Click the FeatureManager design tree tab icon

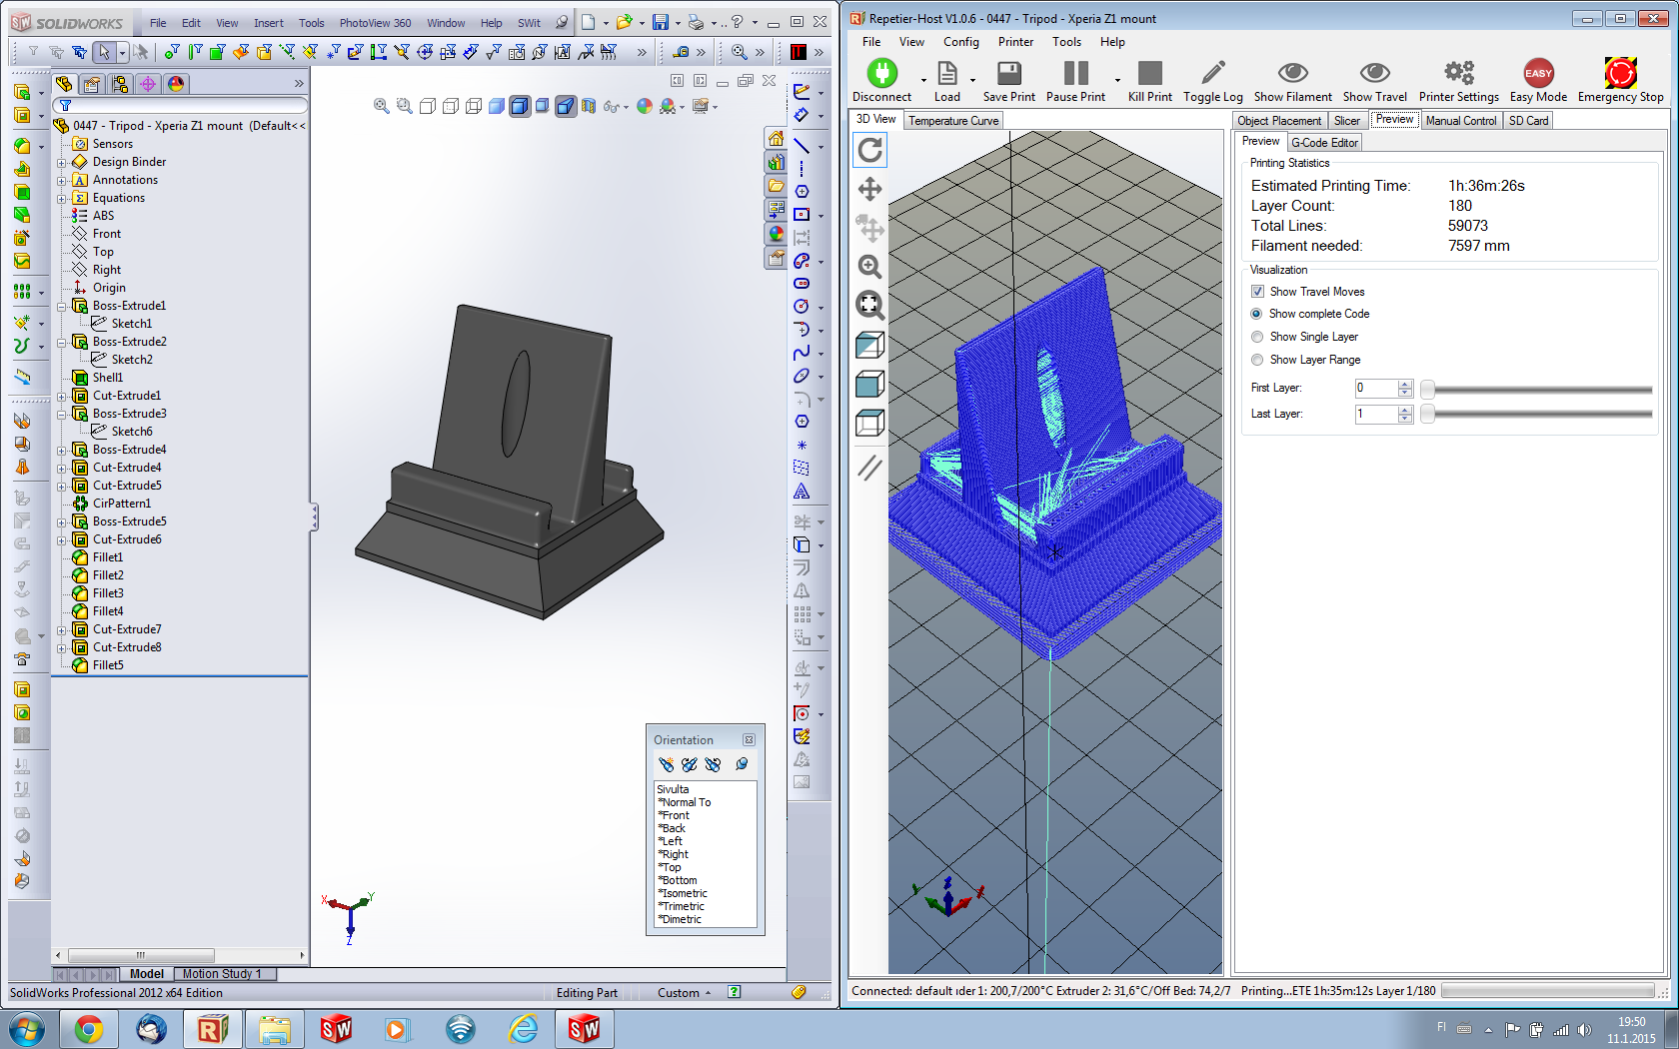65,84
